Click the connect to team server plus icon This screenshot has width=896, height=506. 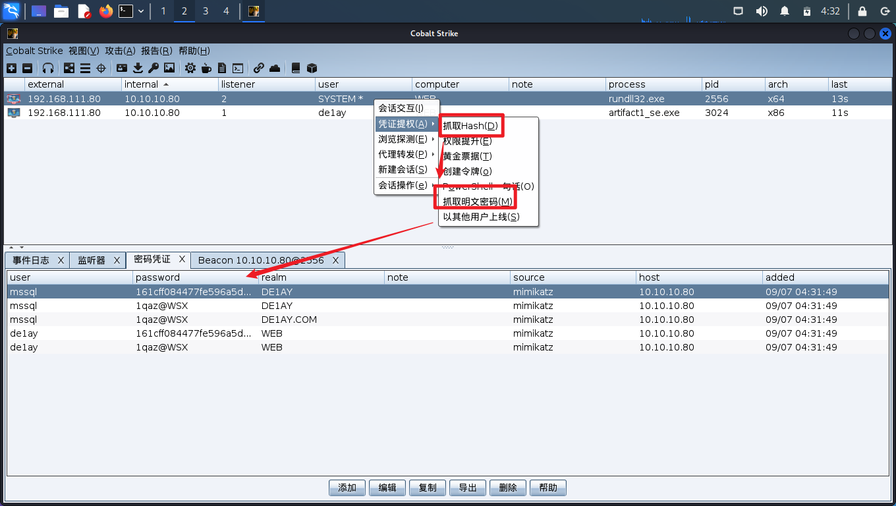(x=11, y=68)
